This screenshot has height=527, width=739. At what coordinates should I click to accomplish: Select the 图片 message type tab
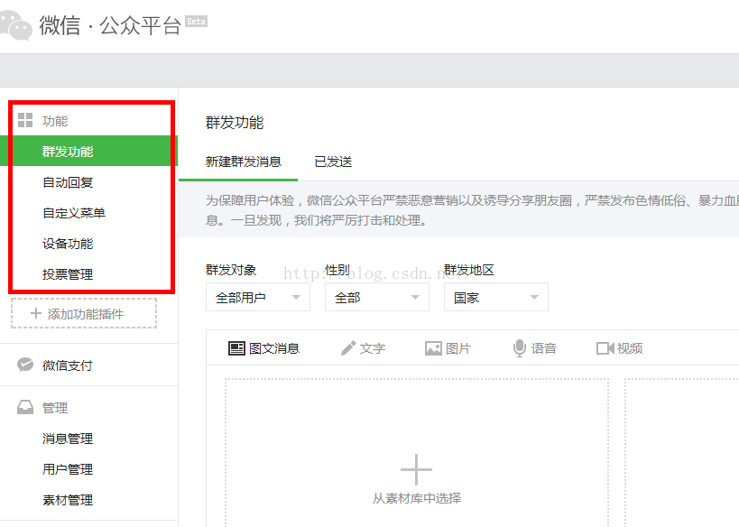tap(448, 348)
